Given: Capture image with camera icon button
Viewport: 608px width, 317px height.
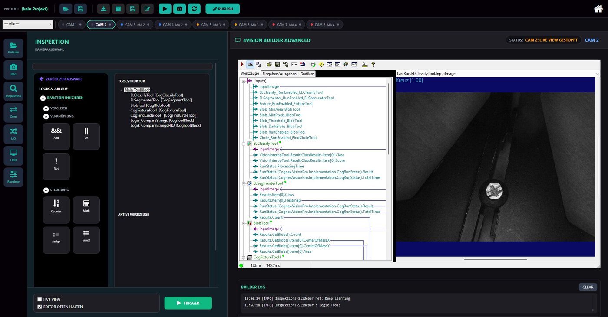Looking at the screenshot, I should 180,9.
